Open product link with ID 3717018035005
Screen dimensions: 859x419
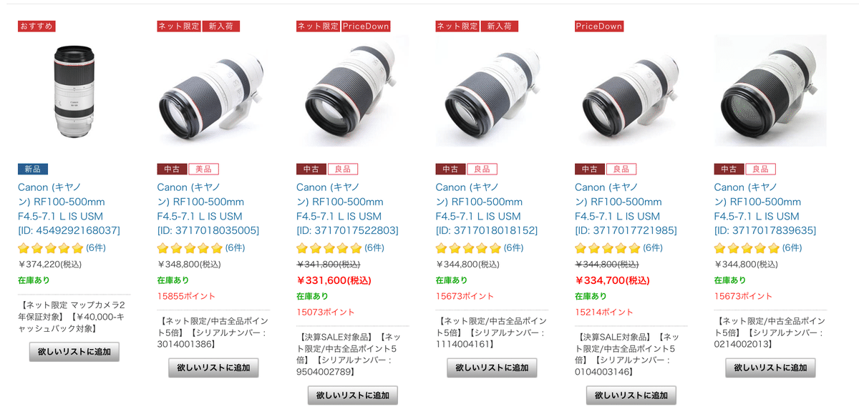(x=208, y=209)
